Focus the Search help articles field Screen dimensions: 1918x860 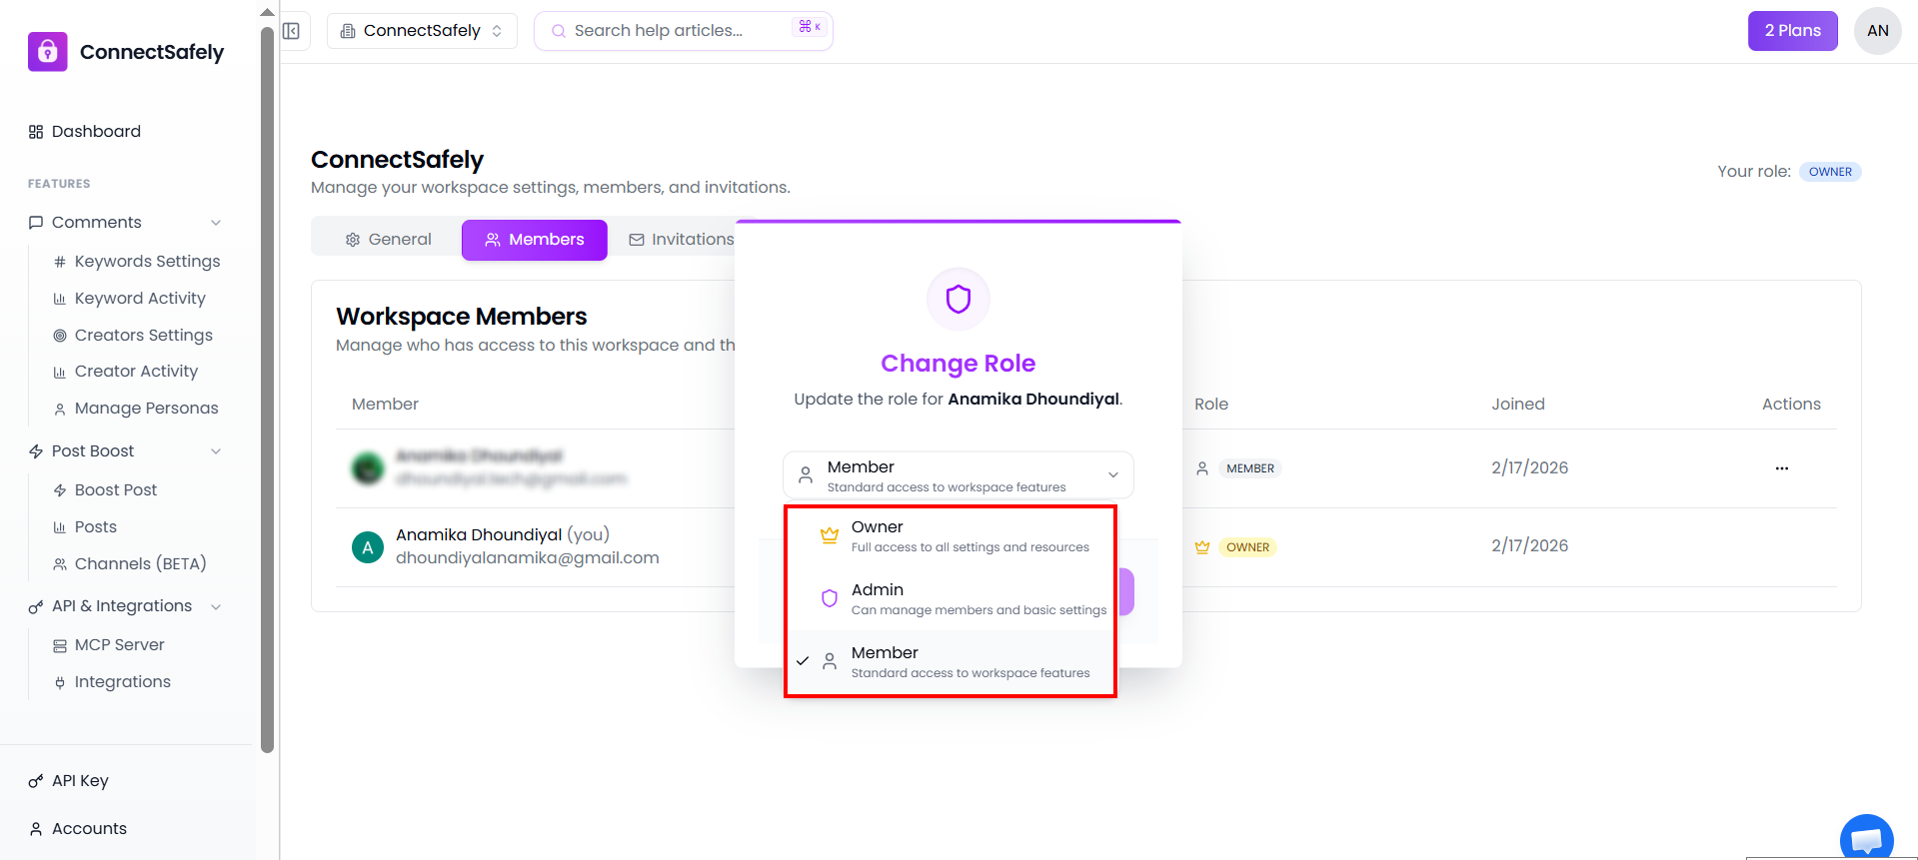(x=680, y=31)
